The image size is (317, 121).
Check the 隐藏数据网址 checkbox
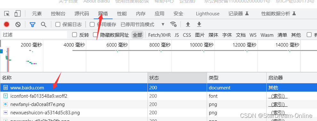point(95,35)
